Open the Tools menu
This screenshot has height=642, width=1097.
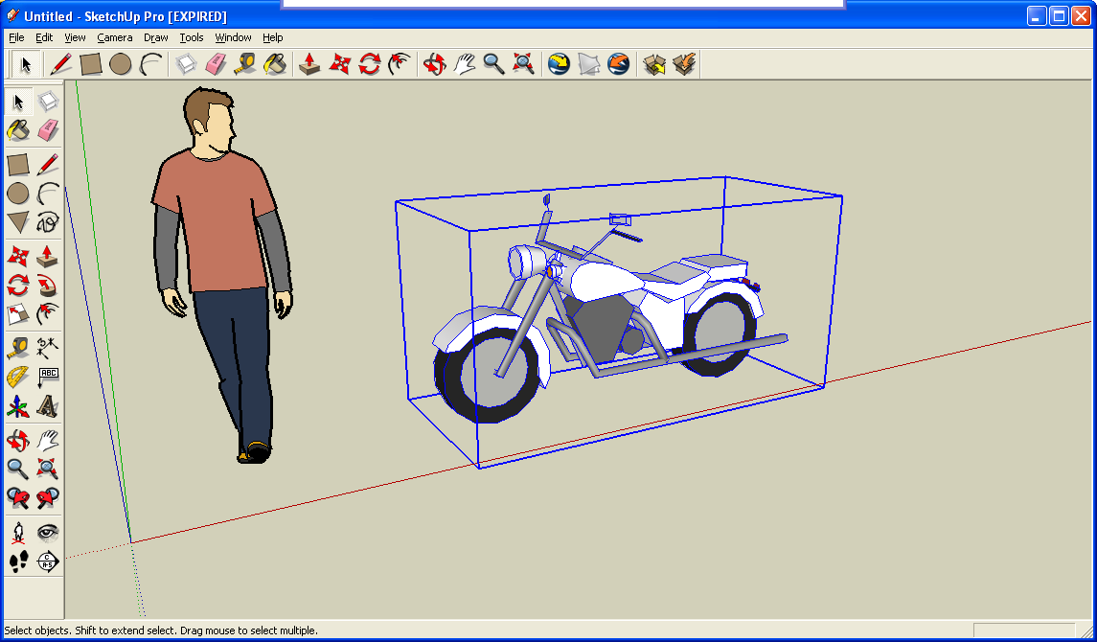pos(191,37)
